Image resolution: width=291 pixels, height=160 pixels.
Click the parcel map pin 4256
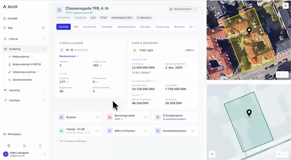click(249, 113)
